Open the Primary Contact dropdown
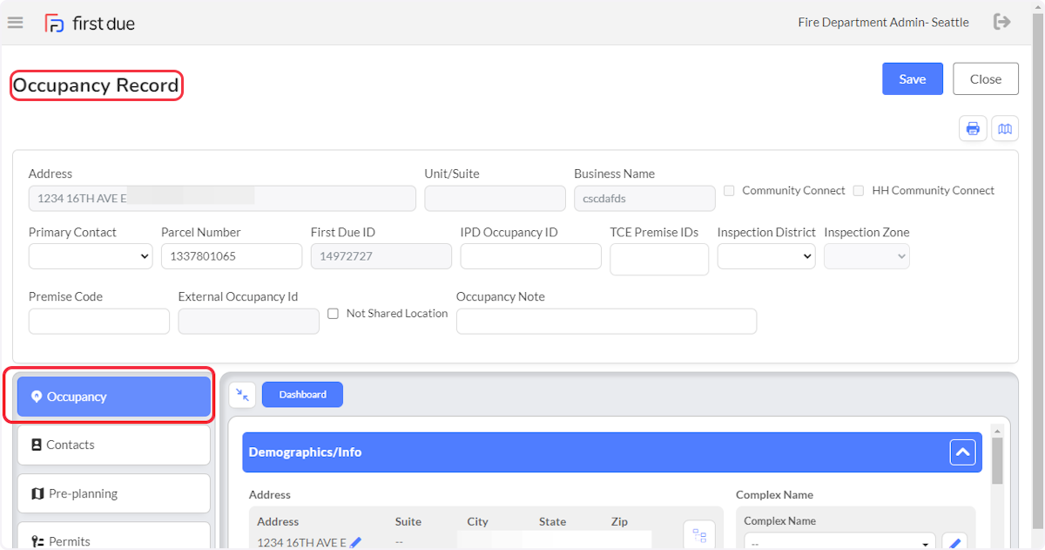Screen dimensions: 1045x550 [x=91, y=256]
